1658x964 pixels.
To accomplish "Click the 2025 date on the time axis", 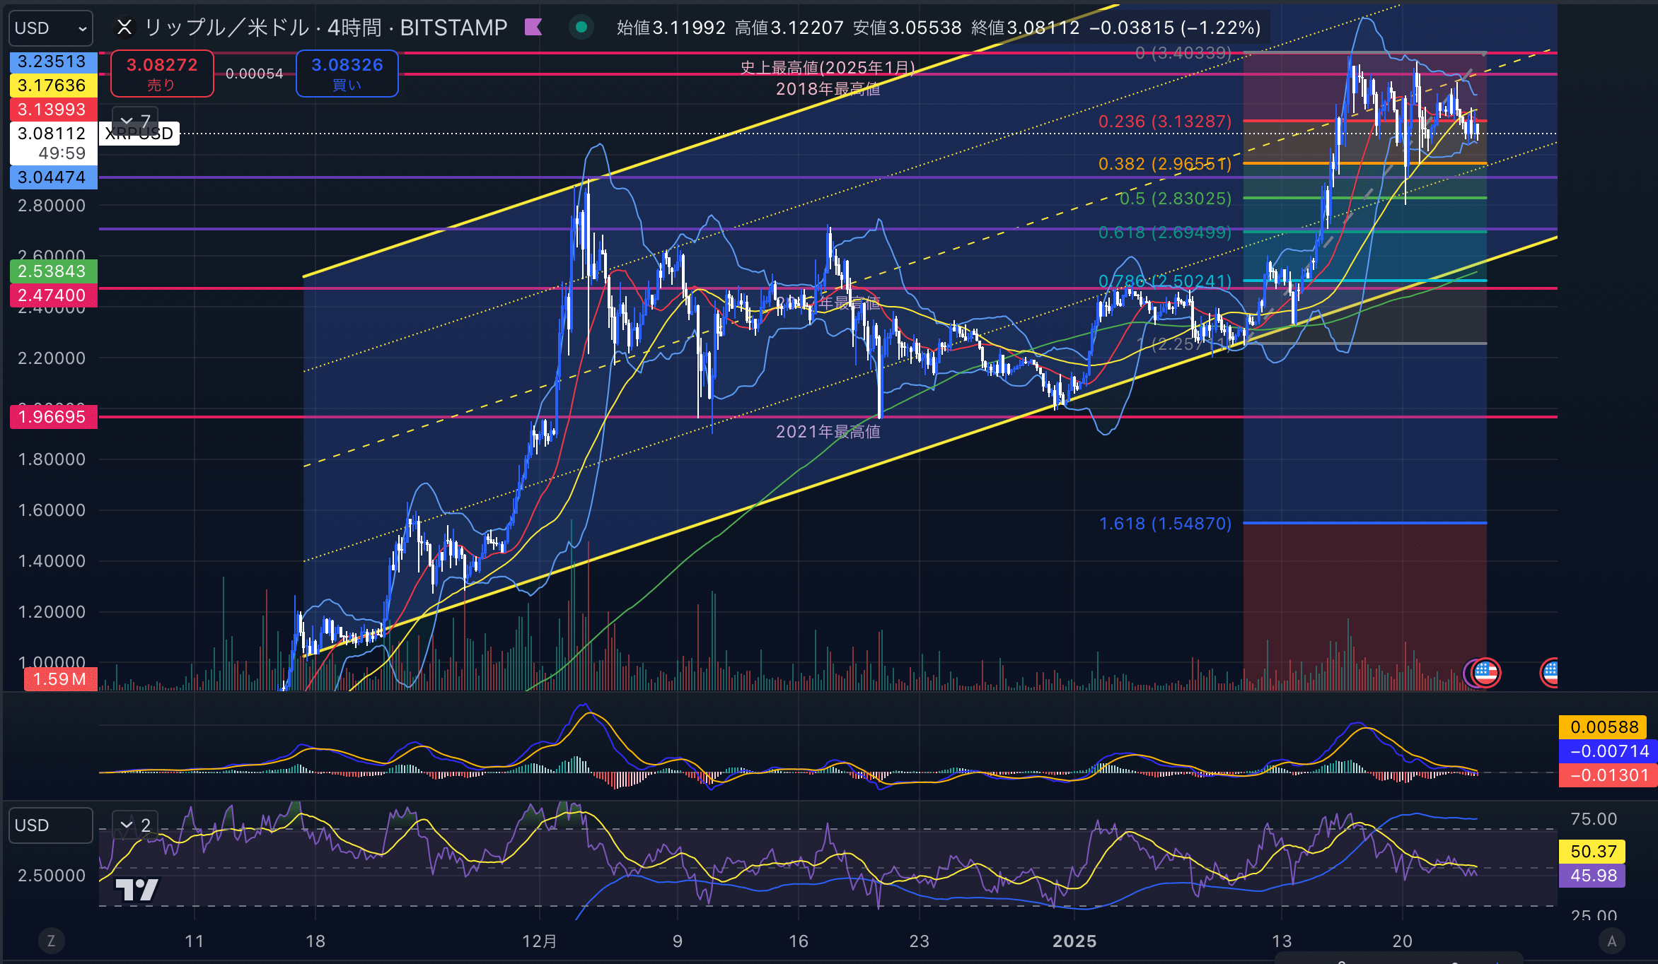I will point(1074,941).
